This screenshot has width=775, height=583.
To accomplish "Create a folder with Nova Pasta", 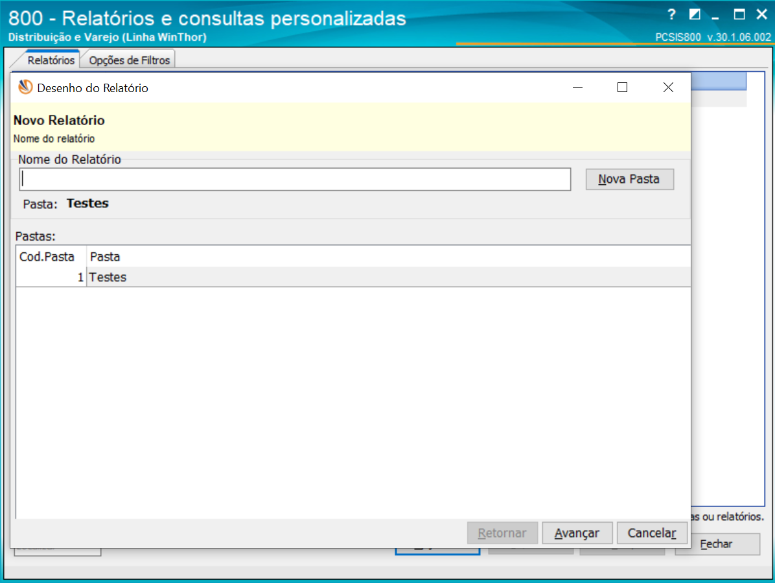I will point(629,179).
